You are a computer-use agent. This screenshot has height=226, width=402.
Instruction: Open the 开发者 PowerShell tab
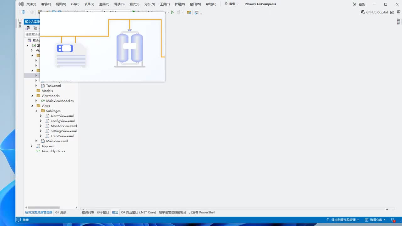coord(202,213)
